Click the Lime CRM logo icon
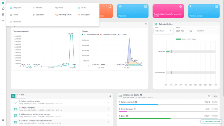This screenshot has height=126, width=224. click(x=3, y=3)
